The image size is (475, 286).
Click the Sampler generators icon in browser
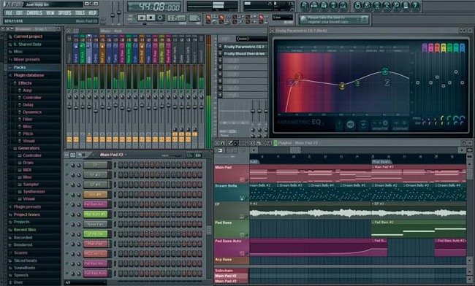point(20,185)
